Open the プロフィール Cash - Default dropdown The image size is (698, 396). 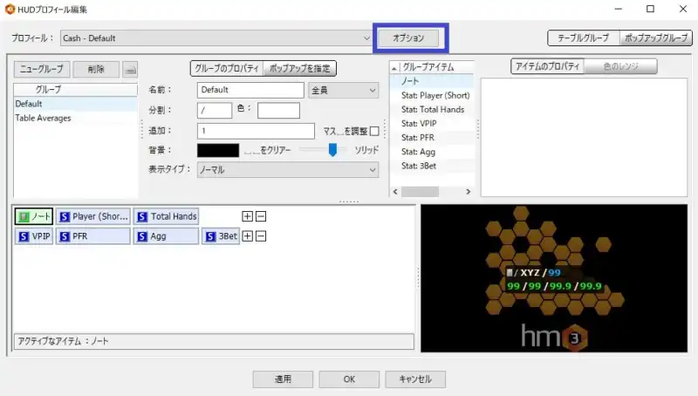[x=216, y=38]
